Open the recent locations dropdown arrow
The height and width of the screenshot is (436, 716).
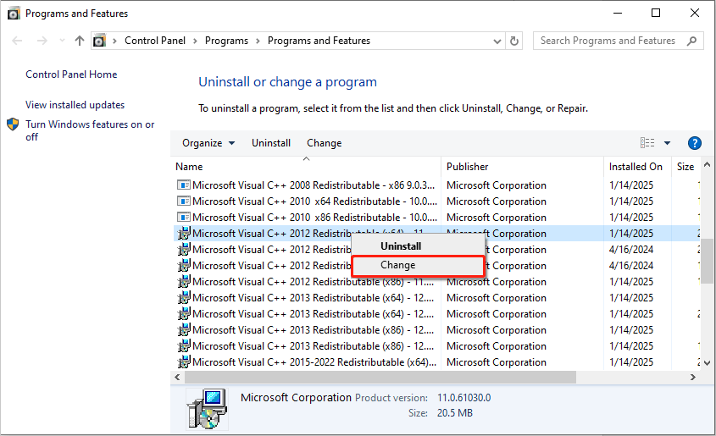(62, 41)
